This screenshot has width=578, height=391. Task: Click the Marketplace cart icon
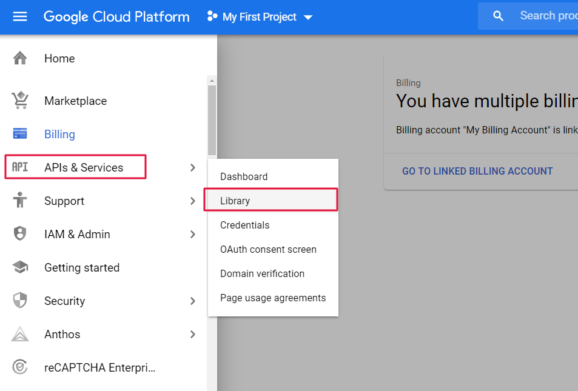(20, 101)
